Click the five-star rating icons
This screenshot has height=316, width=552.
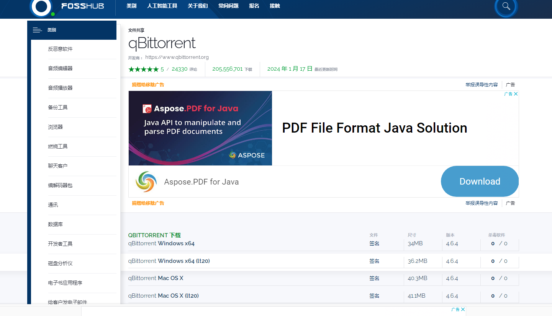coord(143,69)
